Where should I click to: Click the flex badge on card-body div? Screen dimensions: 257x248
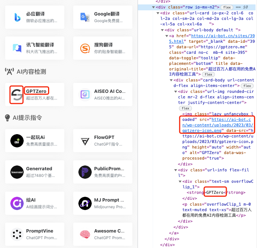(x=247, y=86)
